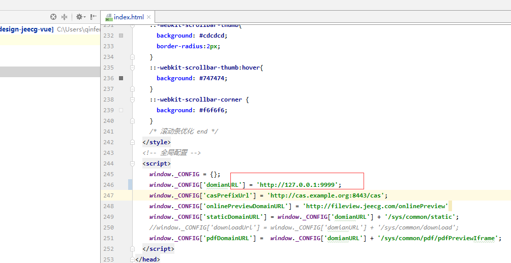Click the commented downloadUrl line 250
511x263 pixels.
[x=304, y=227]
